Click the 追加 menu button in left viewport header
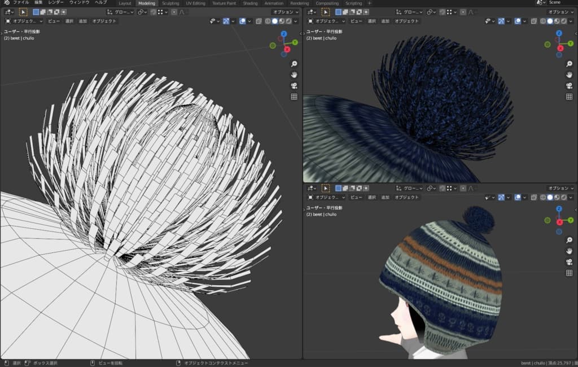The width and height of the screenshot is (578, 367). coord(83,21)
